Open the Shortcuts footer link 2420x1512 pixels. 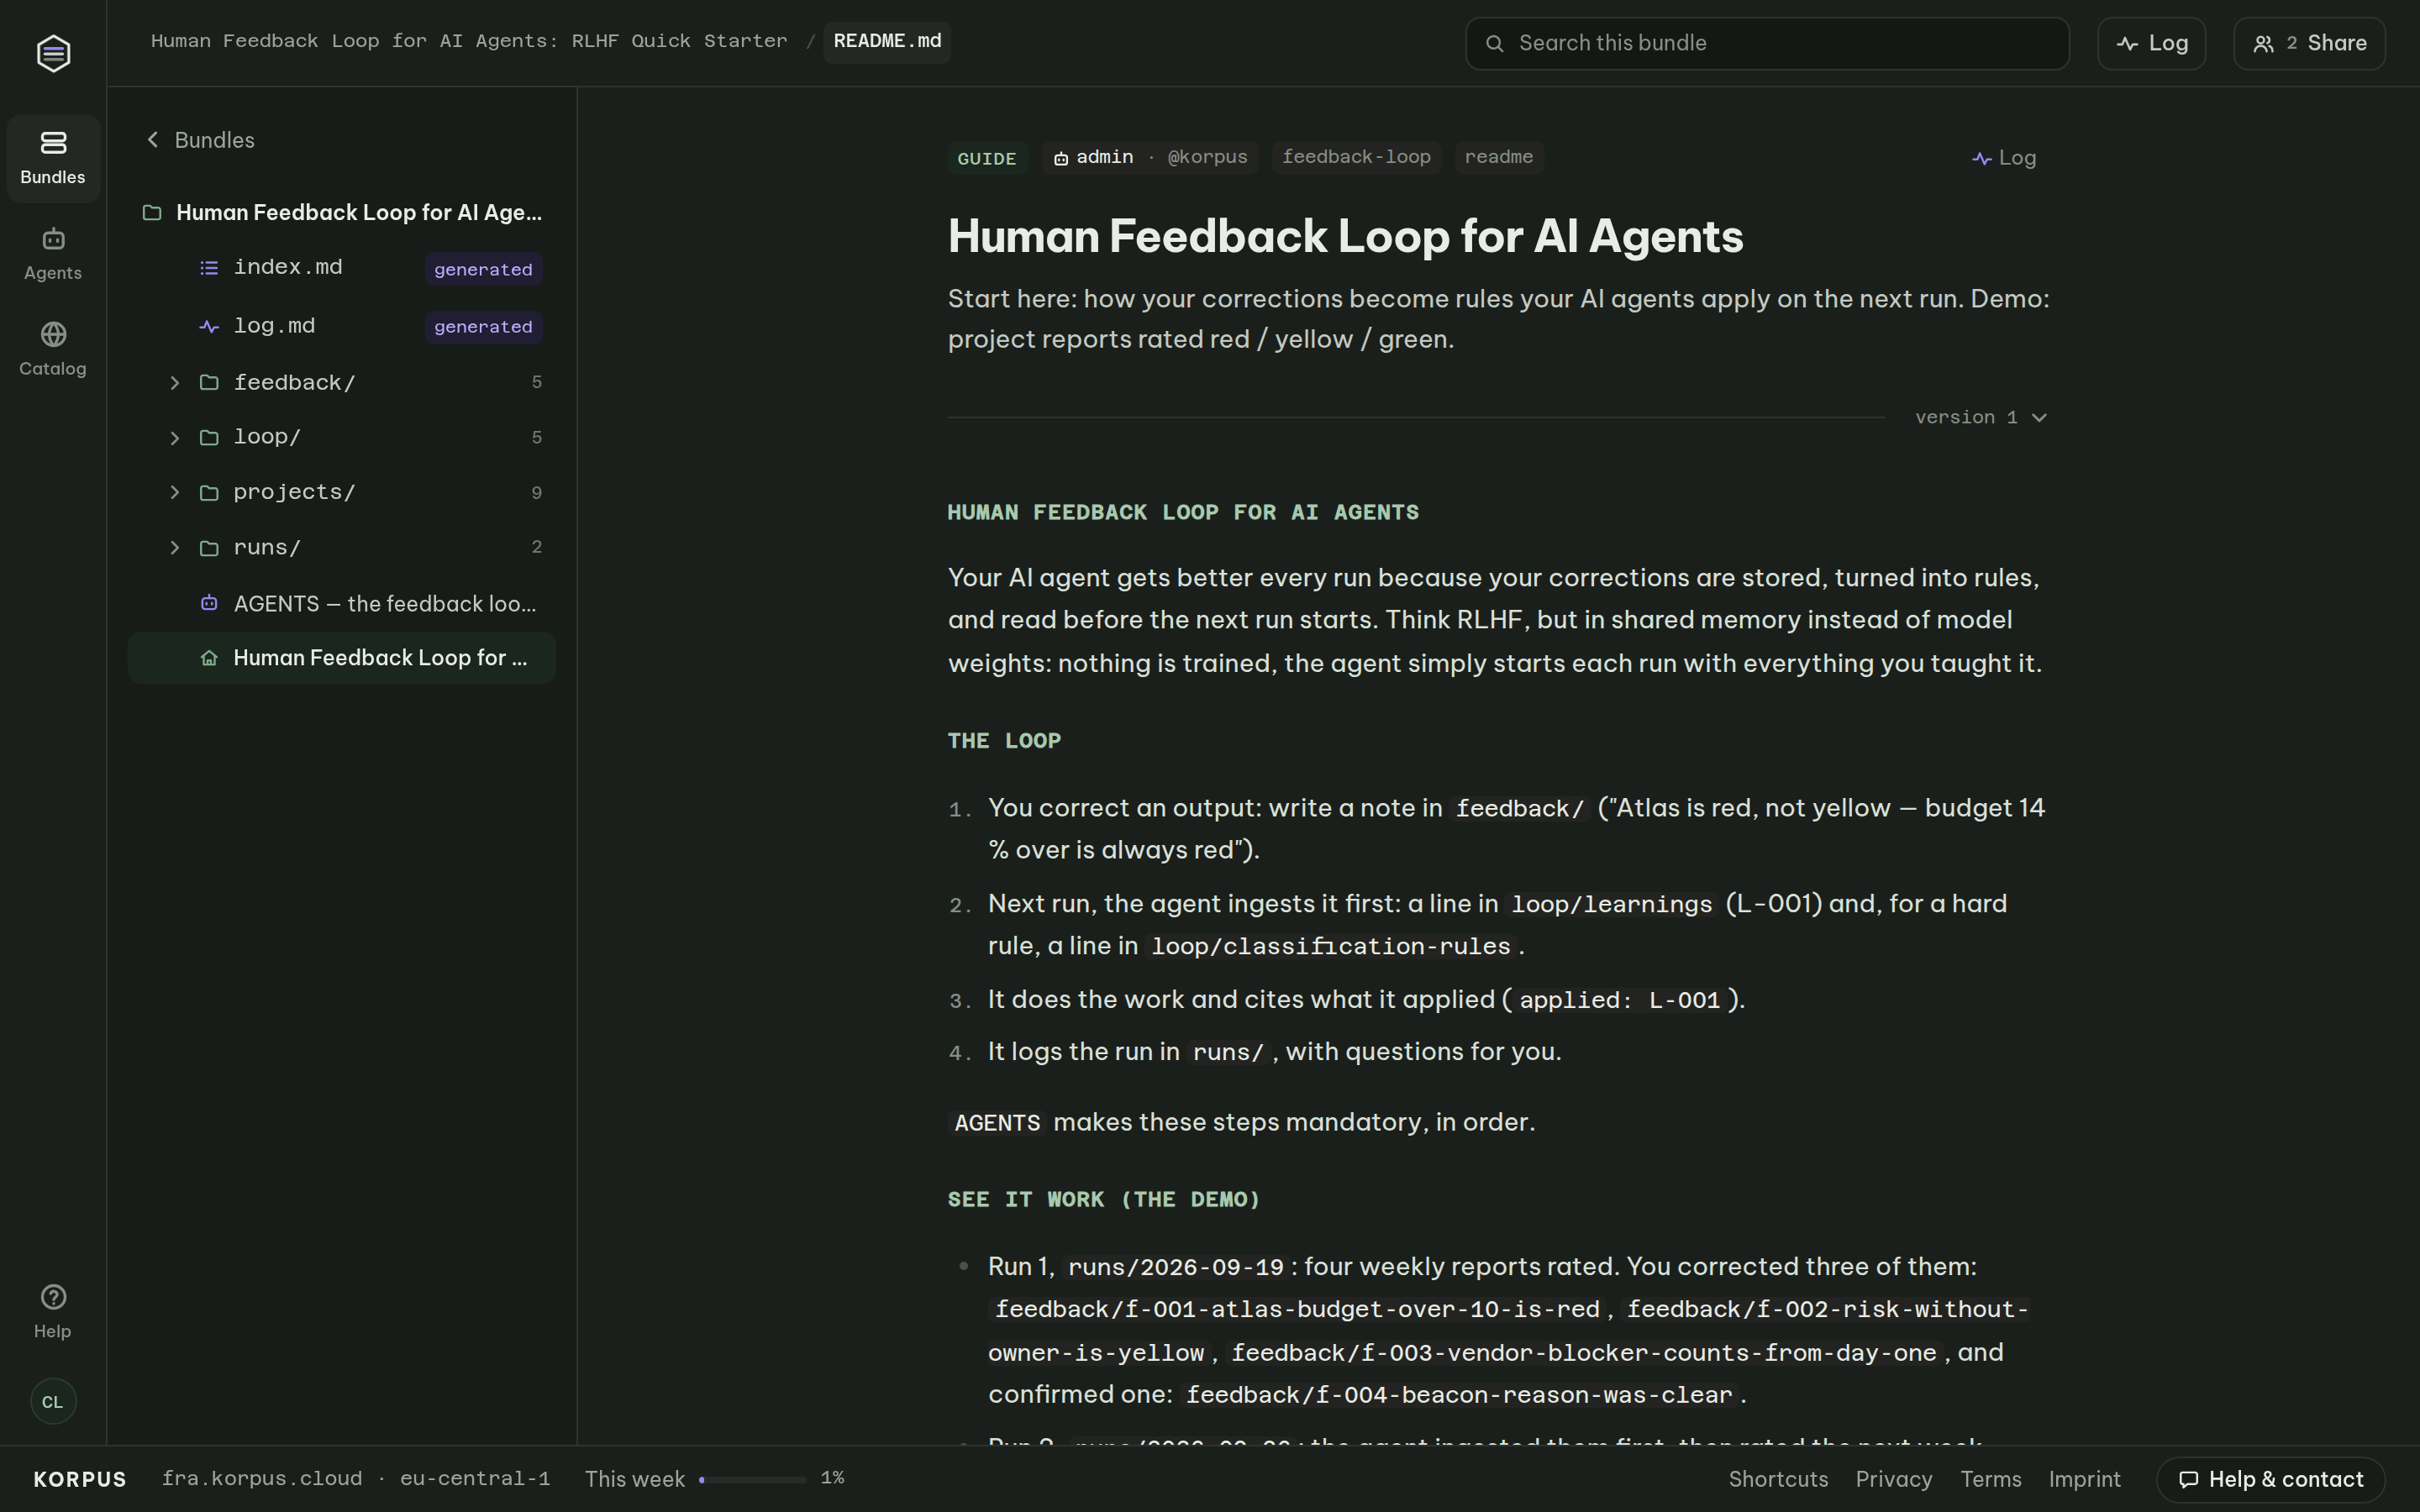tap(1778, 1479)
